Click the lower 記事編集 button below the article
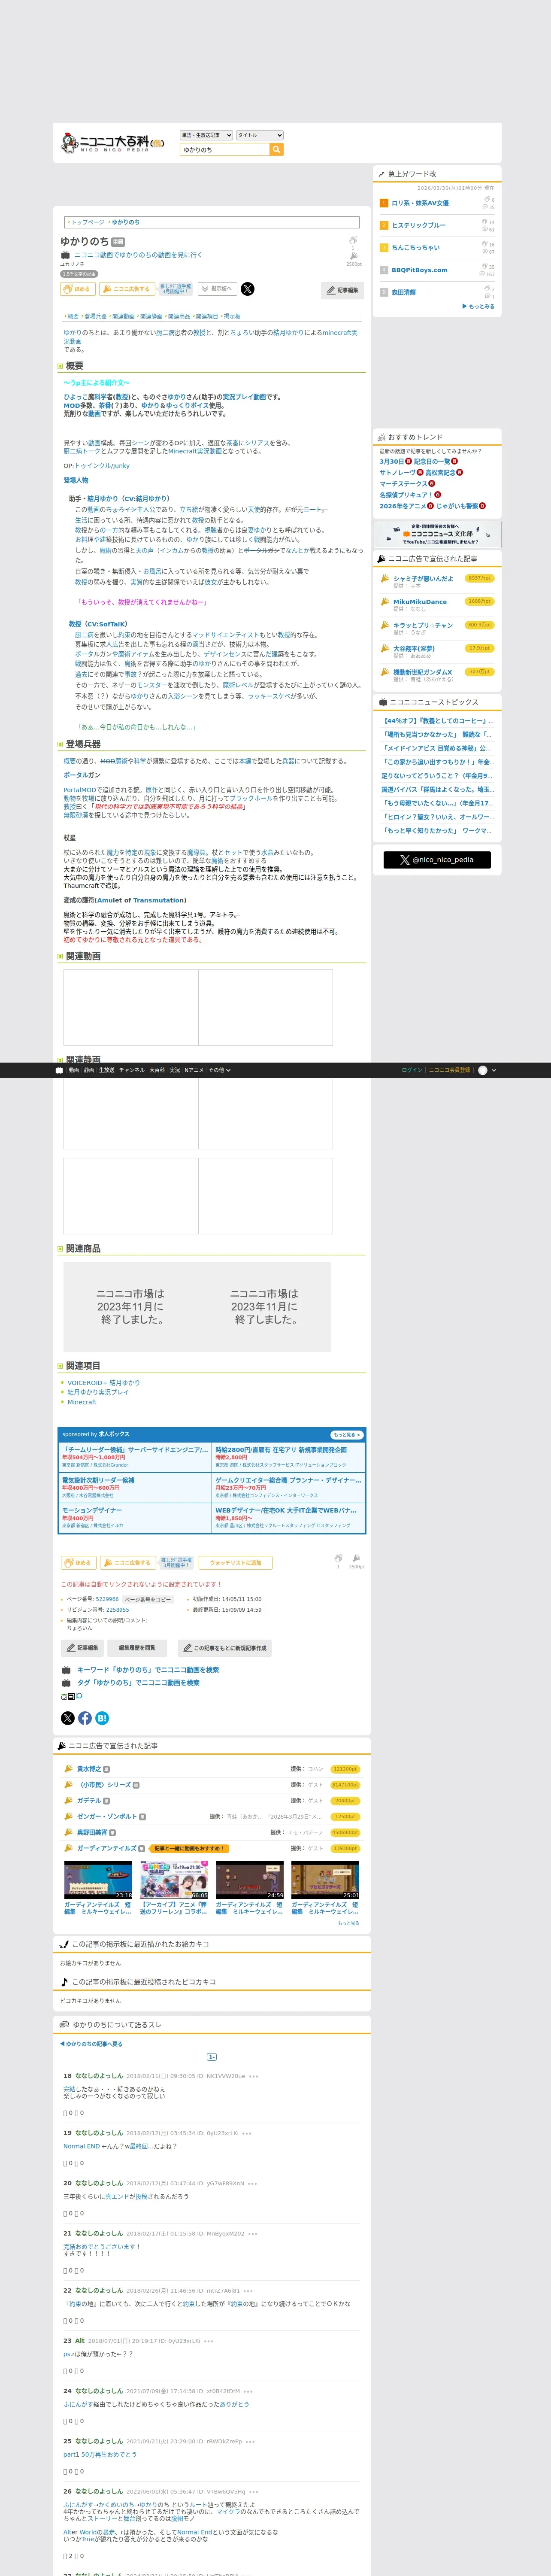 click(83, 1648)
